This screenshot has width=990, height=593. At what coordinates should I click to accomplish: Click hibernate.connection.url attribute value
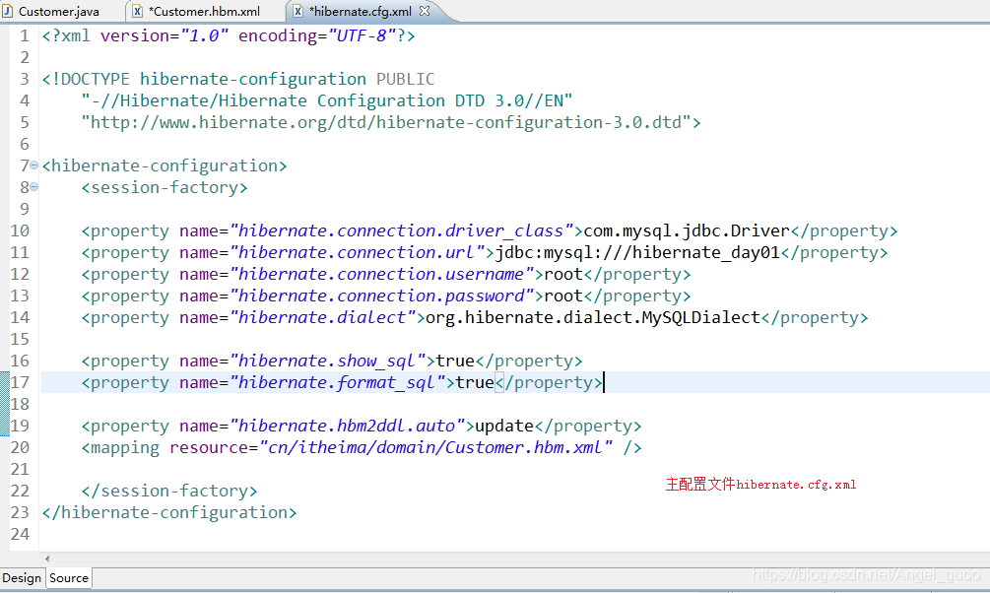click(x=357, y=252)
